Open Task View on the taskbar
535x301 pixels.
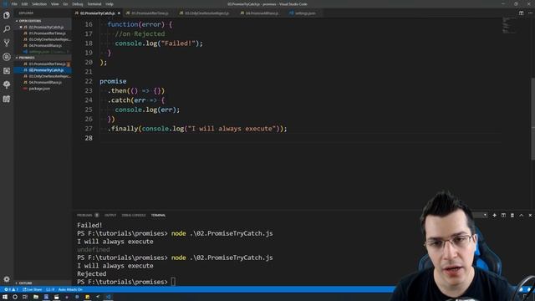point(25,297)
